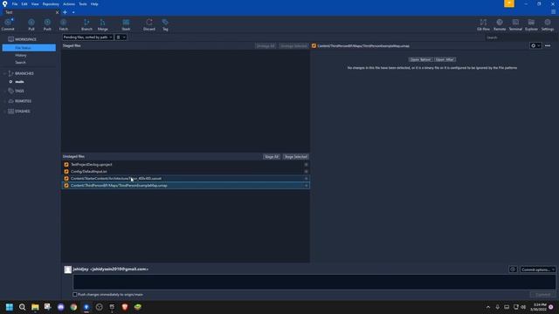
Task: Open the Actions menu
Action: pos(69,3)
